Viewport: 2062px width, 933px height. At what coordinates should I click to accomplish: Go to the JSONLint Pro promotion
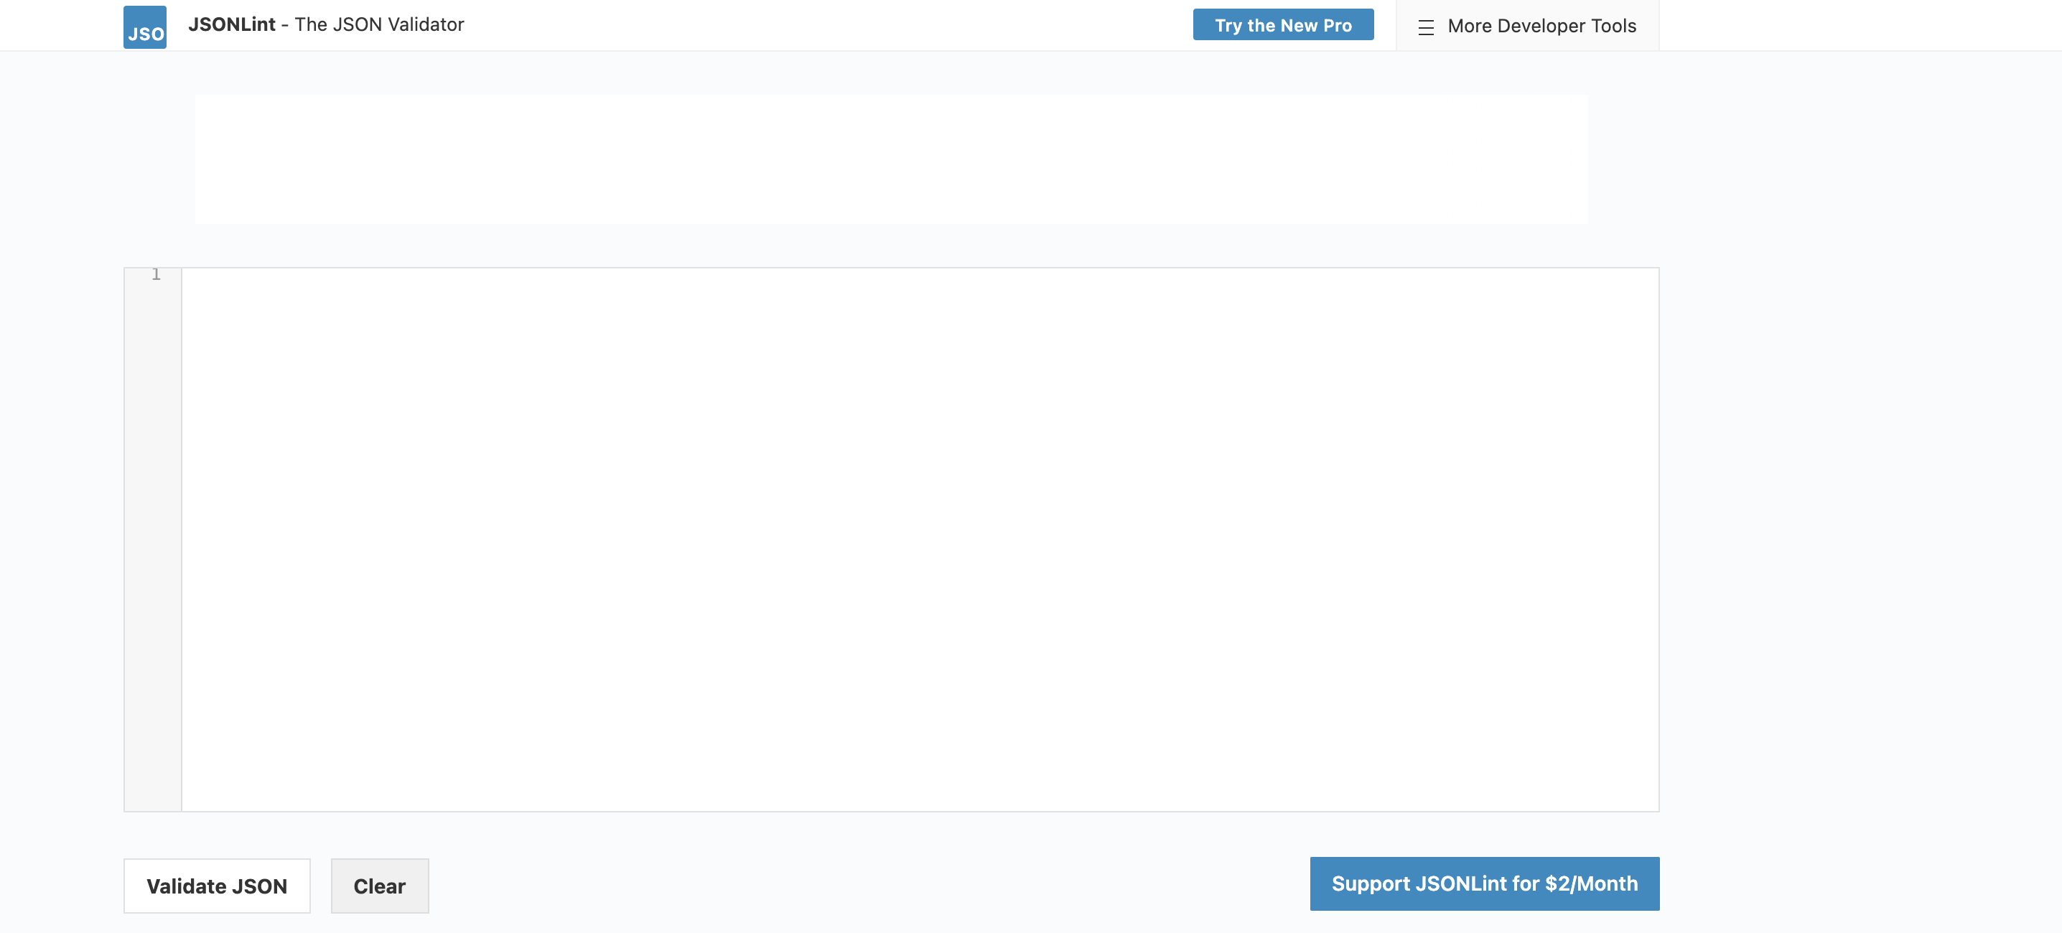coord(1282,25)
